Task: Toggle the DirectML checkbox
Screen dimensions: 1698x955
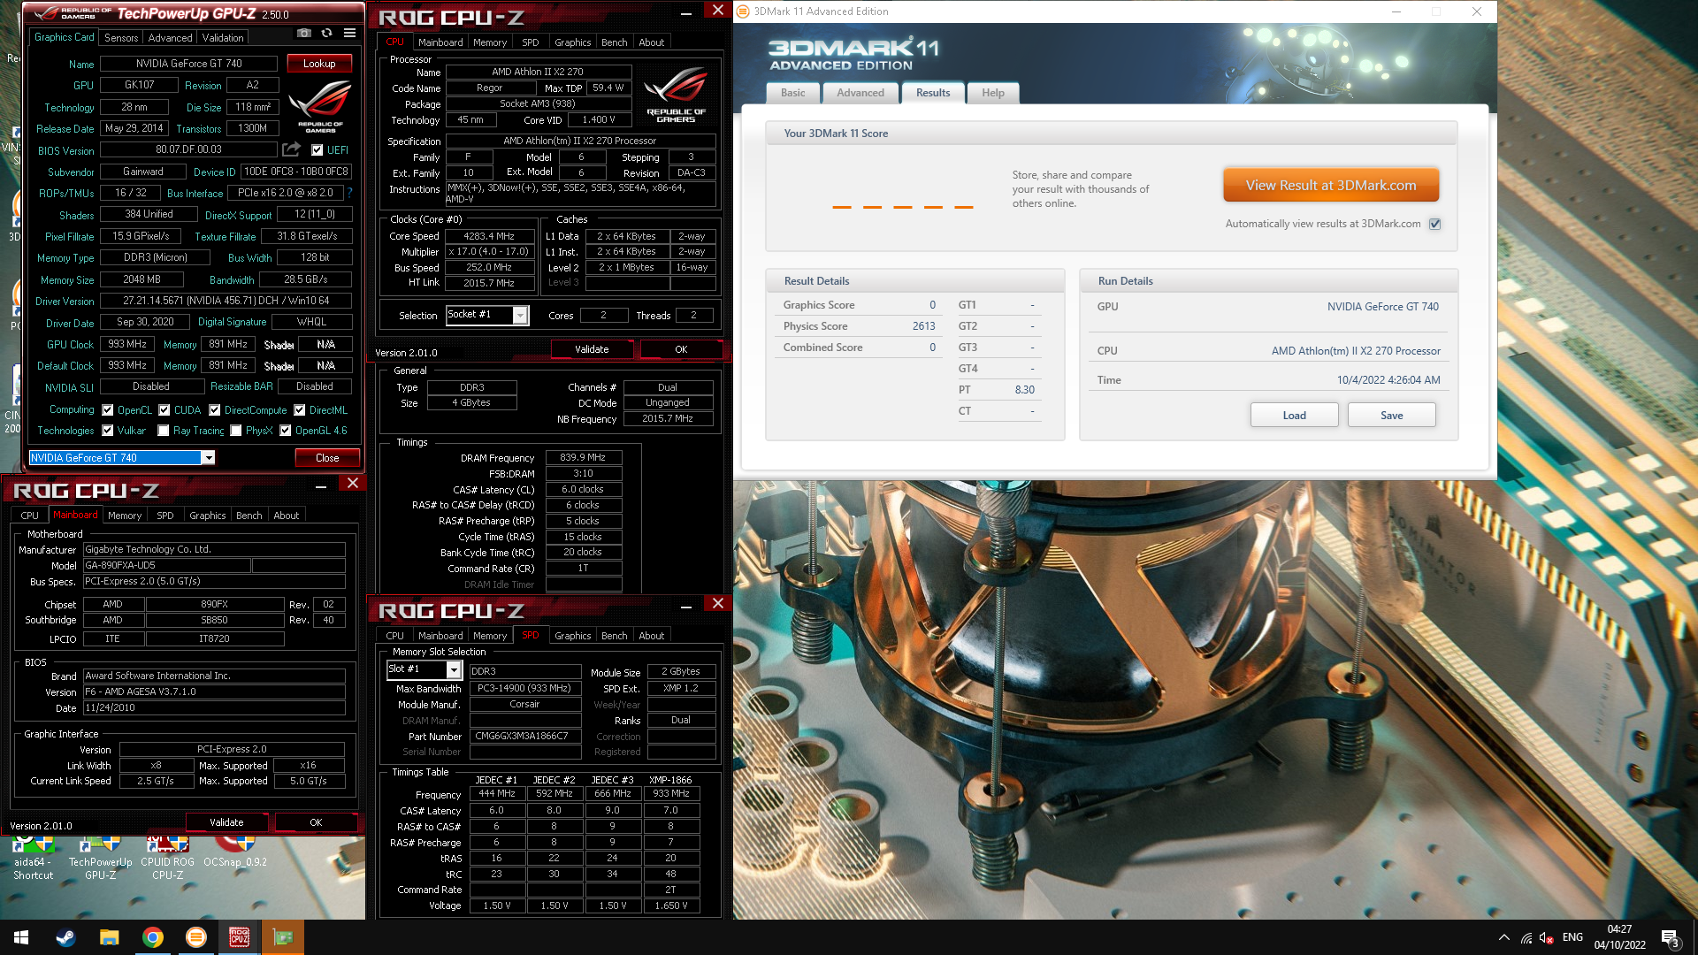Action: (300, 410)
